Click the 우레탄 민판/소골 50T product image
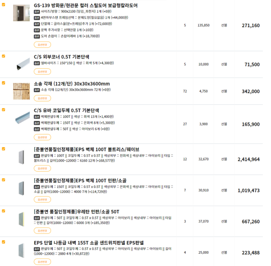 pyautogui.click(x=21, y=220)
